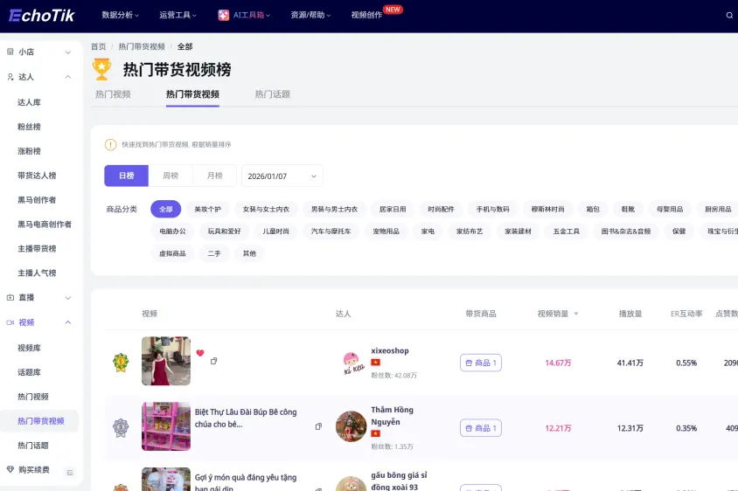Viewport: 738px width, 491px height.
Task: Expand the 小店 sidebar section chevron
Action: tap(68, 52)
